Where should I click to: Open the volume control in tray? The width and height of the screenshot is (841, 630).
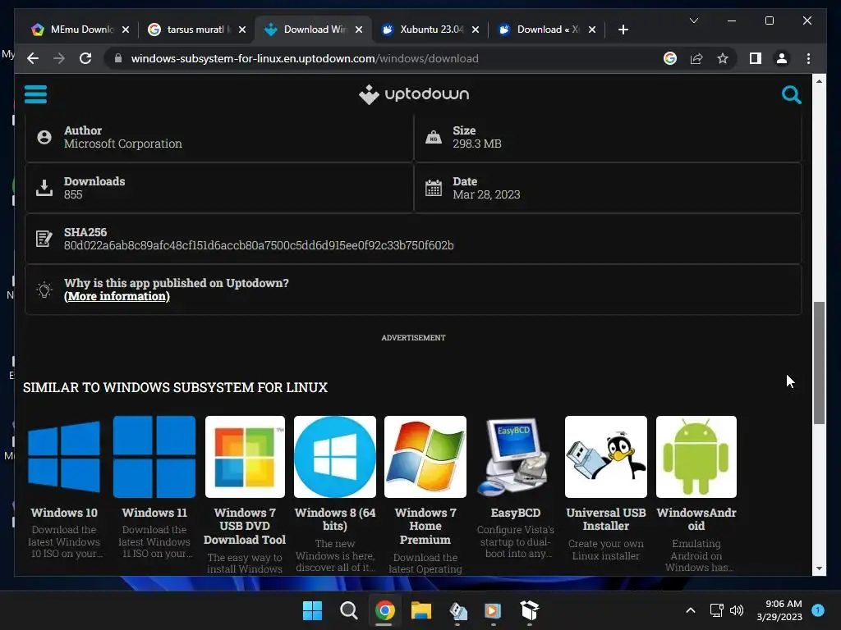(737, 610)
